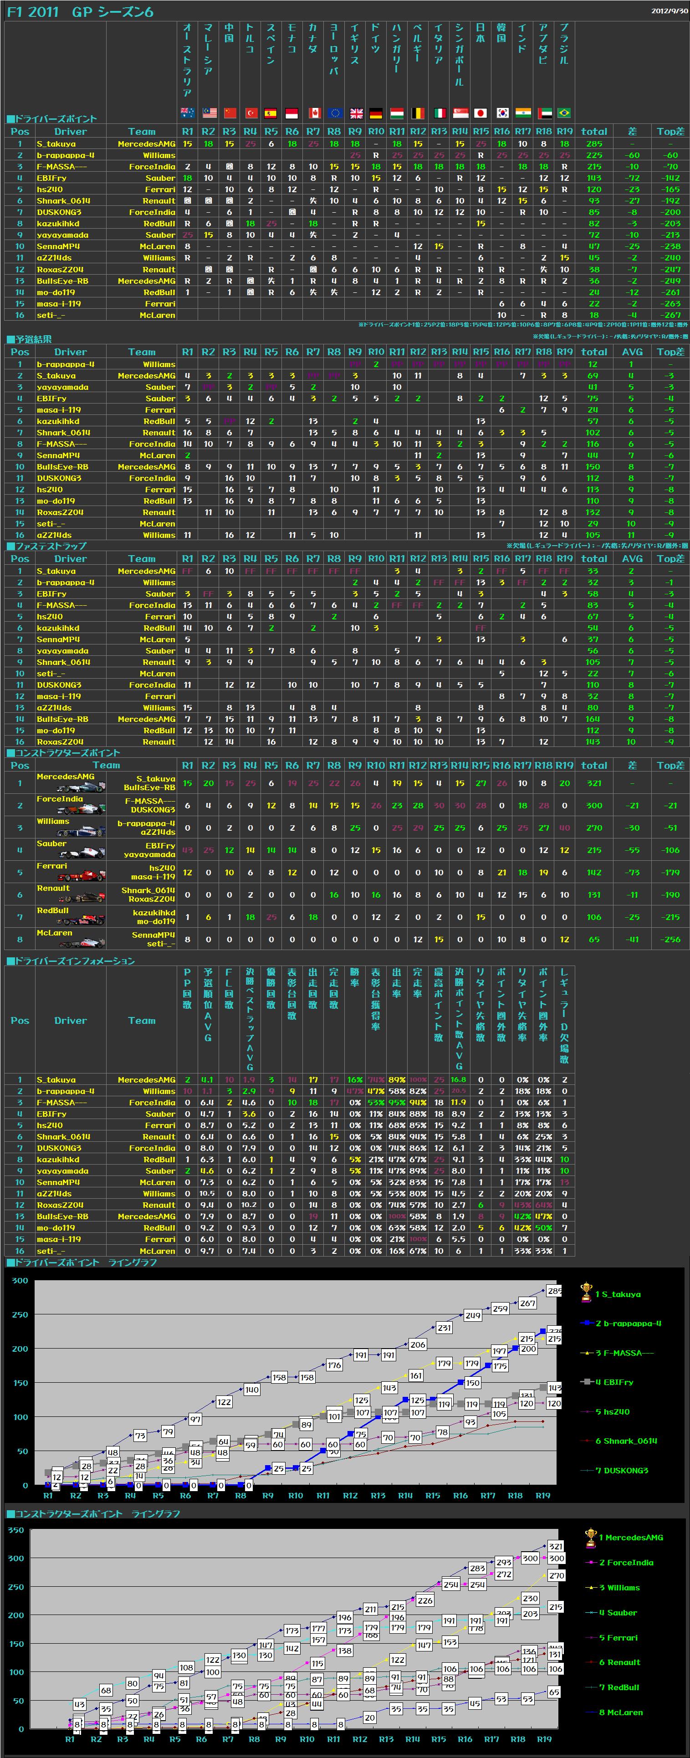Viewport: 690px width, 1758px height.
Task: Click the Sauber car image
Action: (82, 854)
